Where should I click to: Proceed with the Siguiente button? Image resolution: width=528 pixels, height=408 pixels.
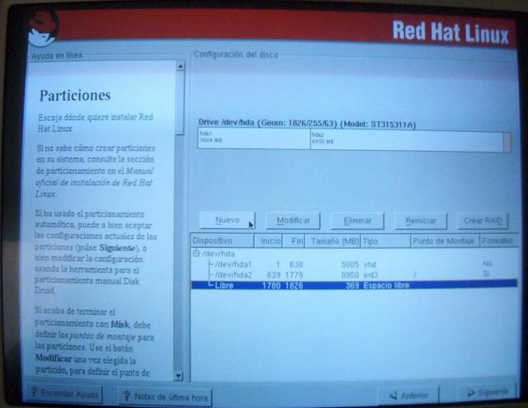tap(488, 392)
